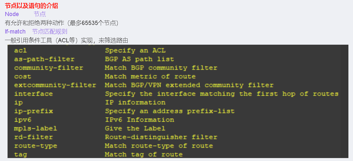Click the description 'Specify an address prefix-list'
The width and height of the screenshot is (353, 161).
click(x=170, y=111)
